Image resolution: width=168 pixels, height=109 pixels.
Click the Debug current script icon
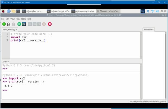tap(24, 24)
